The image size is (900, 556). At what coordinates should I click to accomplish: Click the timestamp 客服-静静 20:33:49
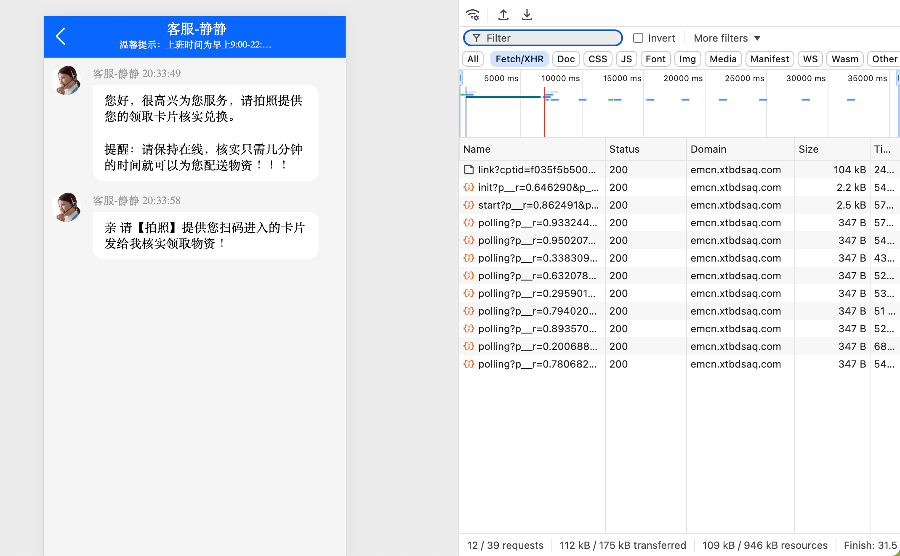[137, 73]
